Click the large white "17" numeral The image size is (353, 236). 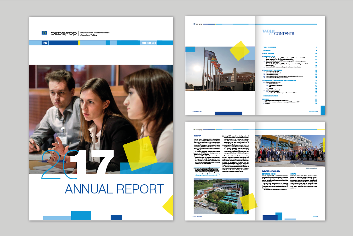(92, 162)
